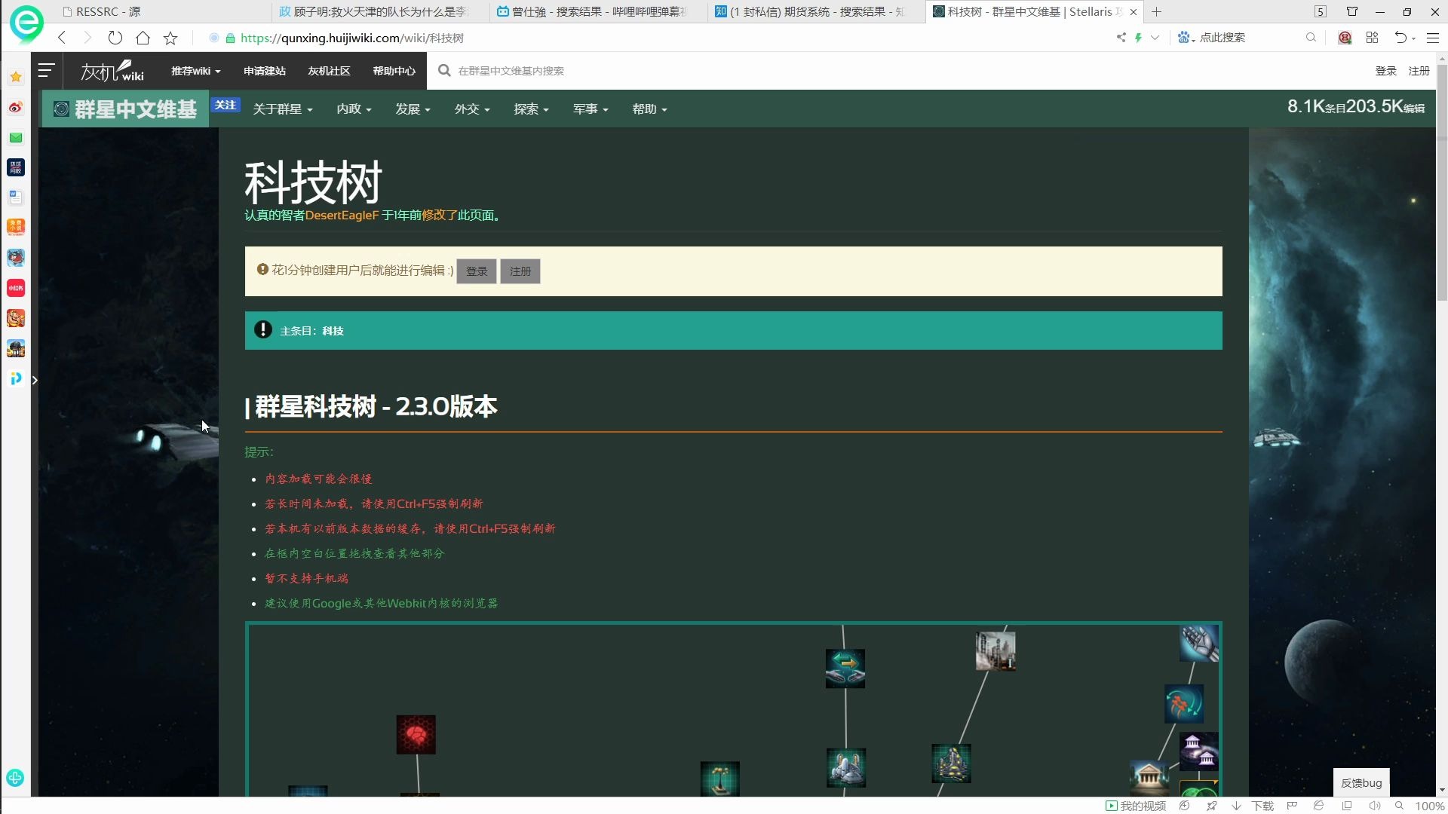This screenshot has width=1448, height=814.
Task: Open Weibo from the left sidebar
Action: pos(16,107)
